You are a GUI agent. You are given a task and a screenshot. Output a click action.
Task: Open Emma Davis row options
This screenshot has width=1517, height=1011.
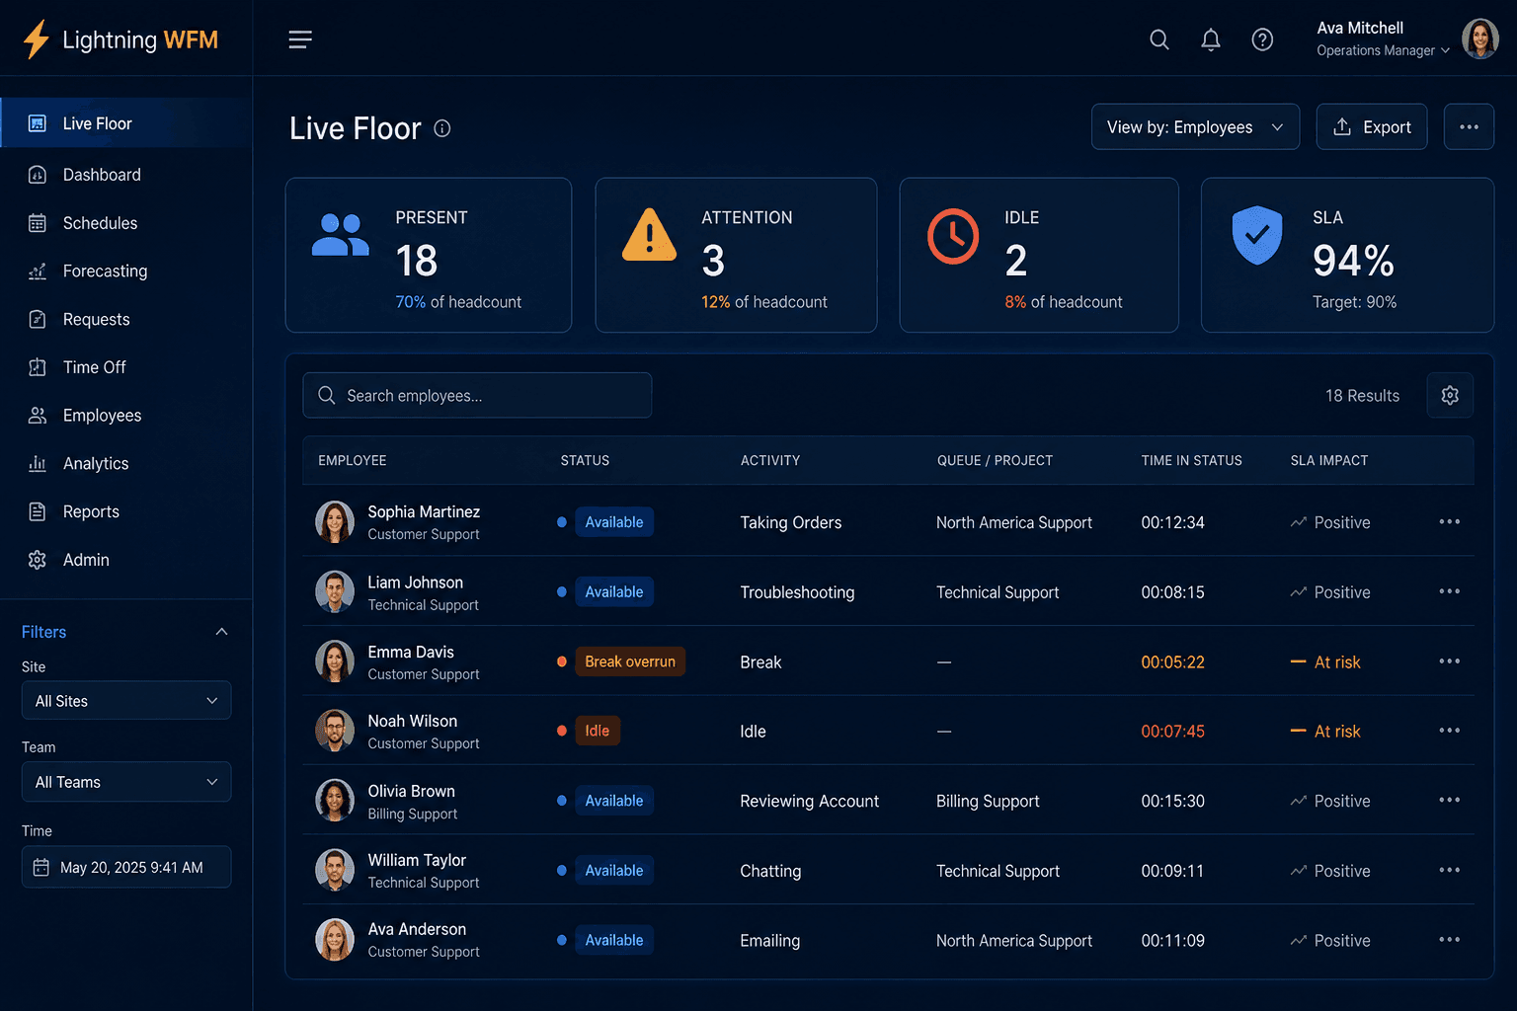click(1449, 661)
